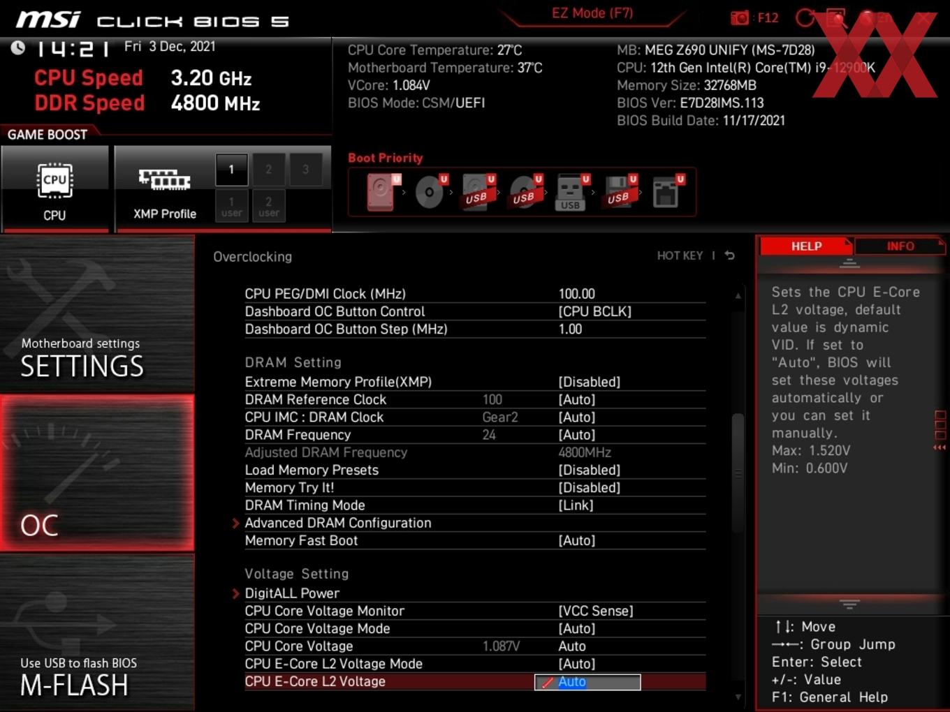Select the hard disk boot priority icon
The width and height of the screenshot is (950, 712).
pos(381,191)
